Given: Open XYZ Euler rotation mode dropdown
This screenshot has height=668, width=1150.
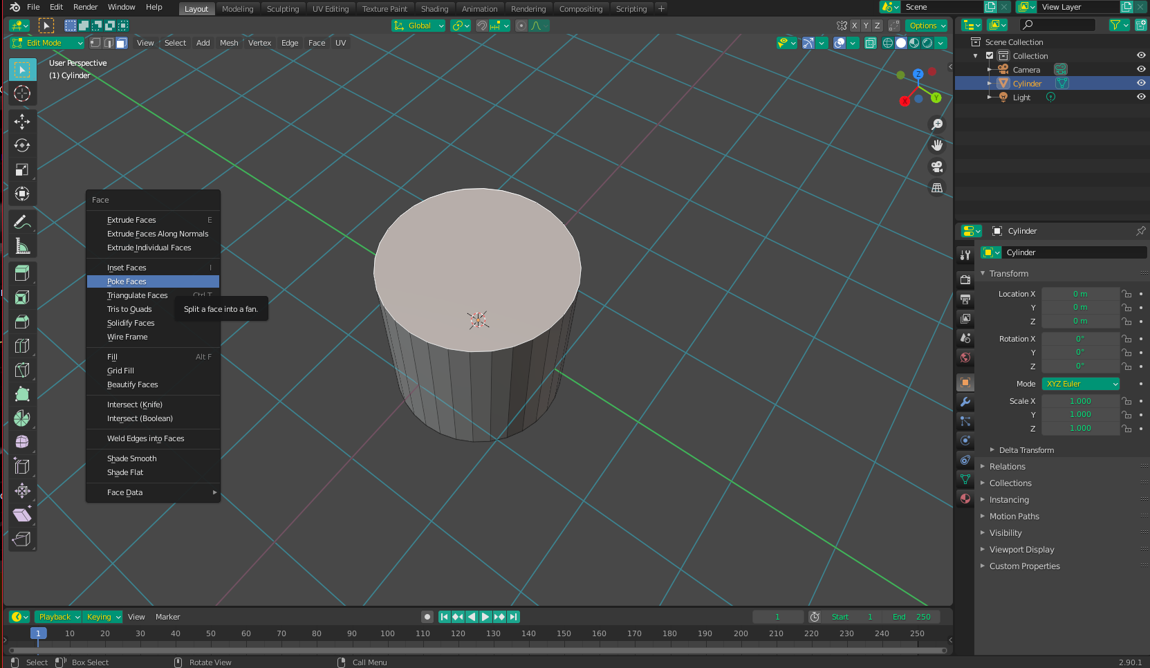Looking at the screenshot, I should coord(1080,384).
